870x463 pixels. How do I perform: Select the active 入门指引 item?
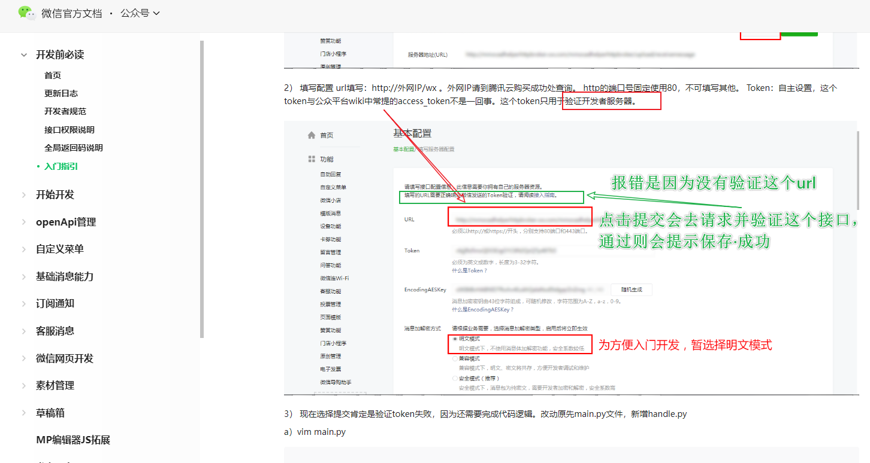pos(61,166)
